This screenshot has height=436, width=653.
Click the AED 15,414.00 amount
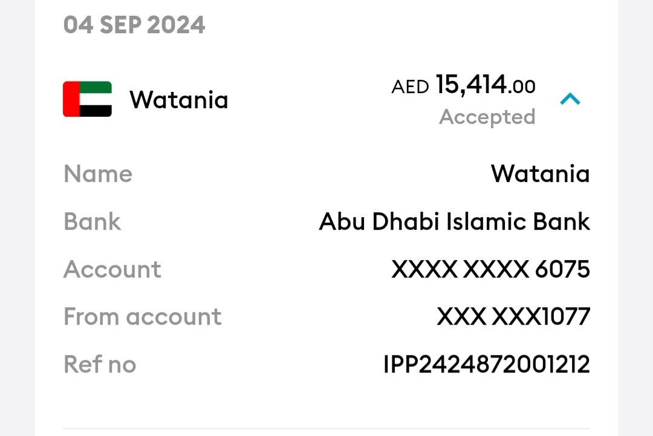click(x=464, y=85)
